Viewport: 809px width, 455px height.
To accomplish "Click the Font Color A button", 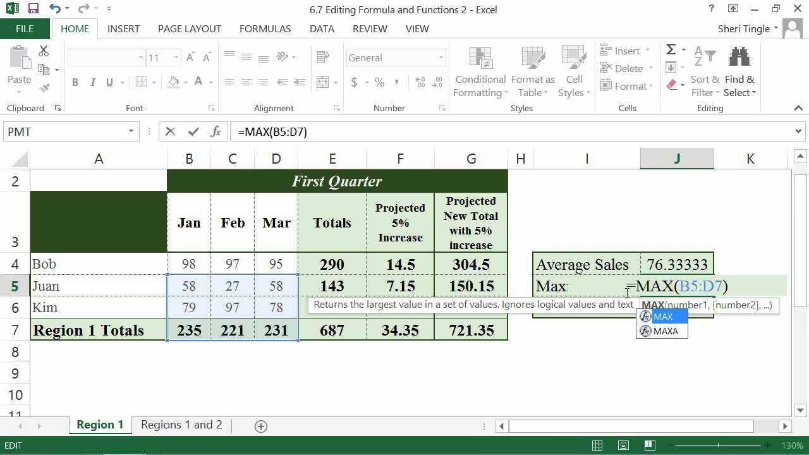I will pos(198,82).
